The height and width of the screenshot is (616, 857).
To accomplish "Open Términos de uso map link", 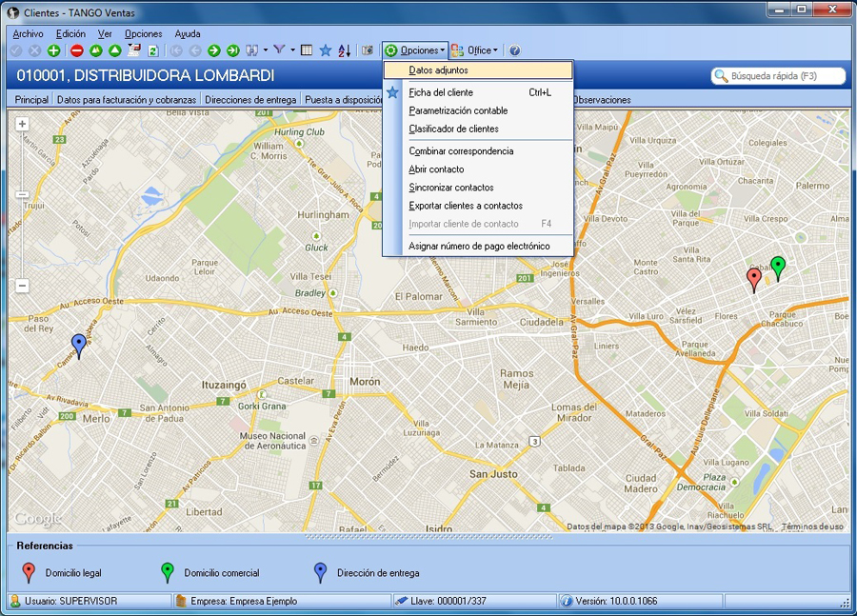I will pos(812,527).
